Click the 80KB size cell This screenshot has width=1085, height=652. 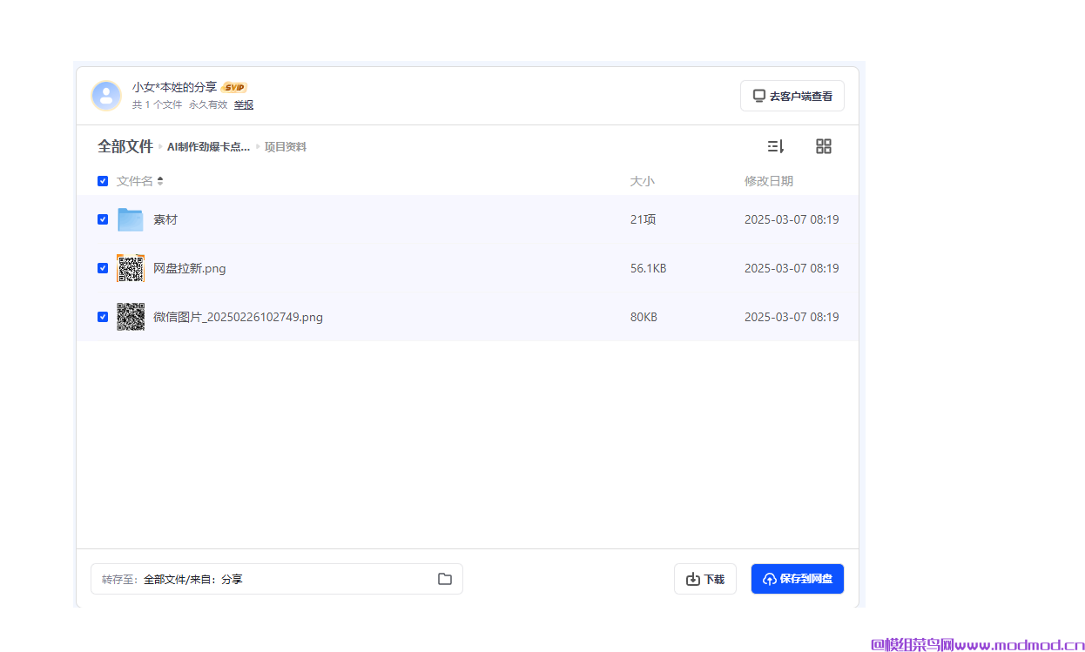coord(644,317)
